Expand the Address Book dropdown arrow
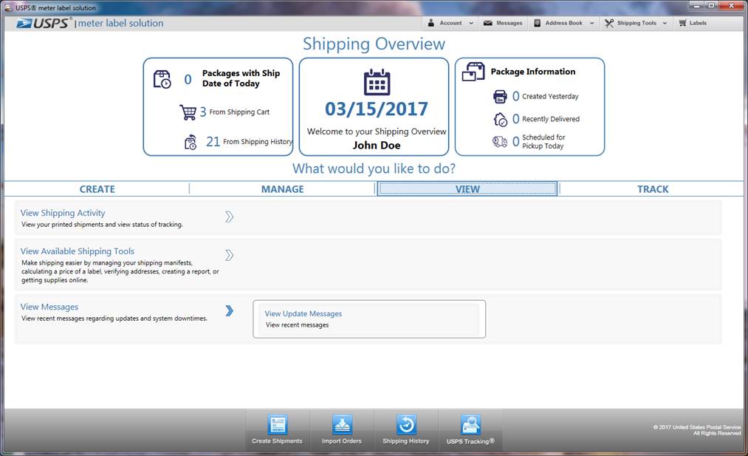Image resolution: width=748 pixels, height=456 pixels. pos(591,23)
